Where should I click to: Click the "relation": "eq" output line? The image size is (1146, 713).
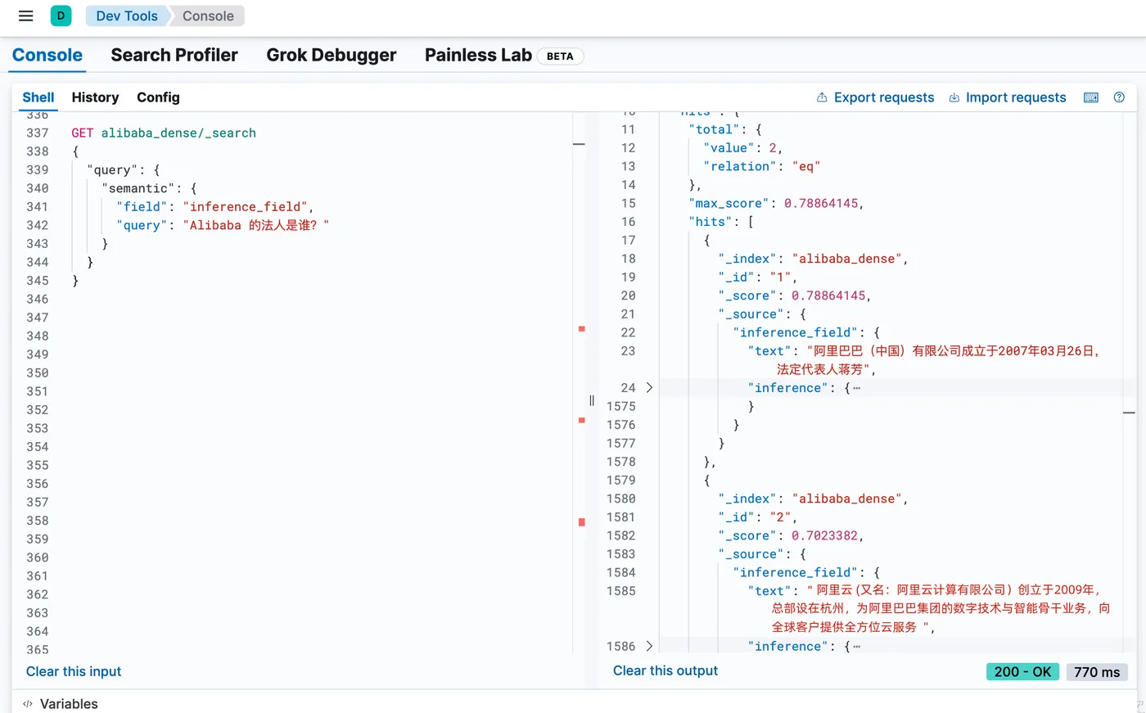point(761,166)
